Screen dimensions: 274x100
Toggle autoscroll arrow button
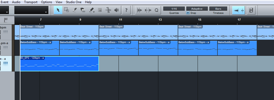[236, 10]
